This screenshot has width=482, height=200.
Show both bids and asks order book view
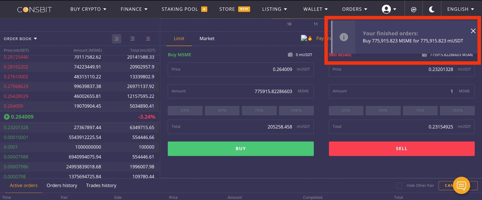click(117, 38)
